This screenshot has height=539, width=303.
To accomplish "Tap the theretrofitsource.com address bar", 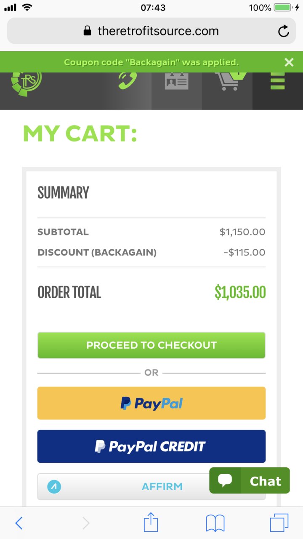I will pyautogui.click(x=151, y=31).
